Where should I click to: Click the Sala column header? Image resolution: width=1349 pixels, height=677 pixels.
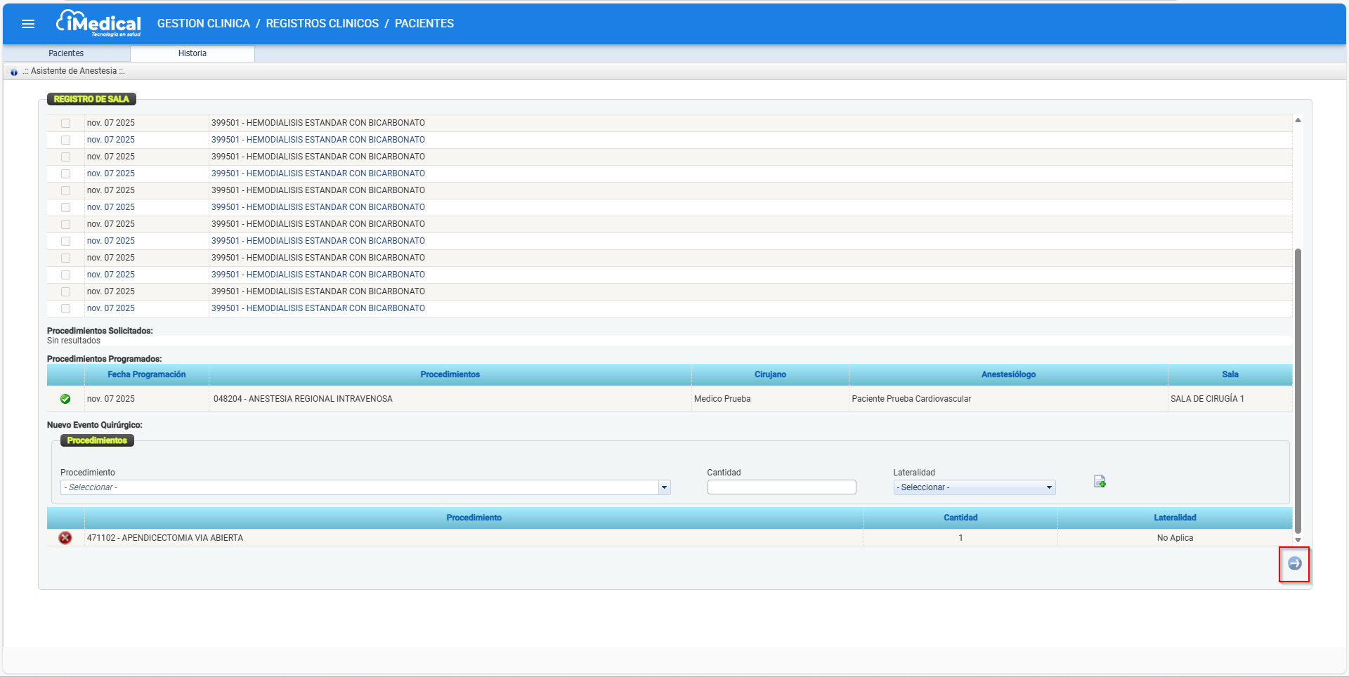[x=1230, y=374]
